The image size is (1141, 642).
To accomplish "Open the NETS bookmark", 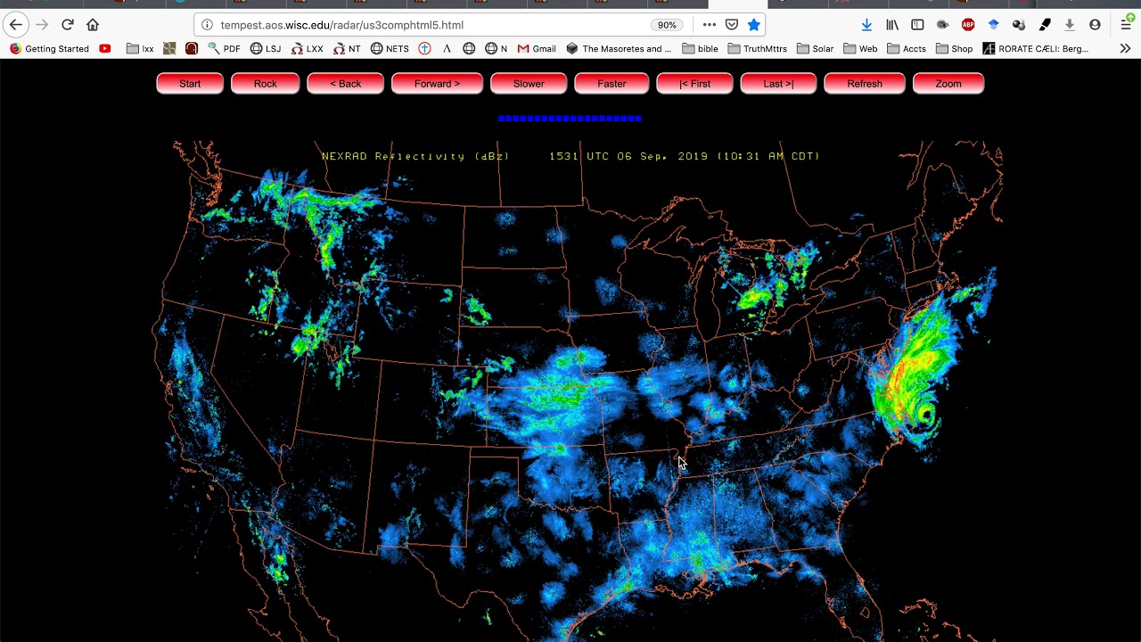I will pyautogui.click(x=390, y=49).
